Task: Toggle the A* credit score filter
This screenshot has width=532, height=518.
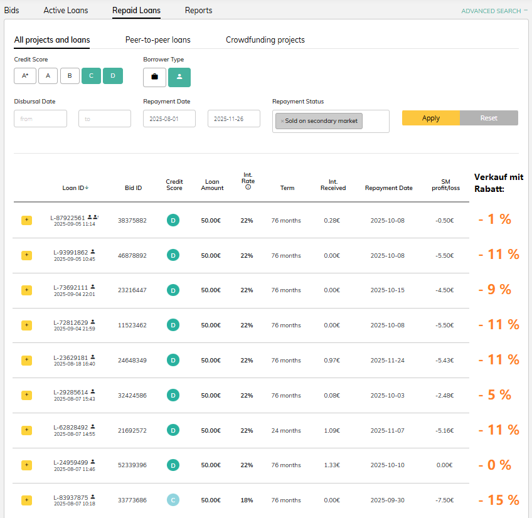Action: click(x=25, y=76)
